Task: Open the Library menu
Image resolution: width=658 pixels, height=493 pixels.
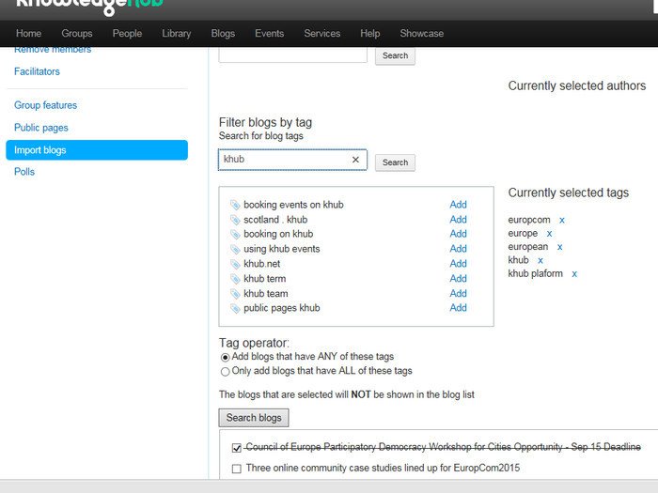Action: (x=176, y=33)
